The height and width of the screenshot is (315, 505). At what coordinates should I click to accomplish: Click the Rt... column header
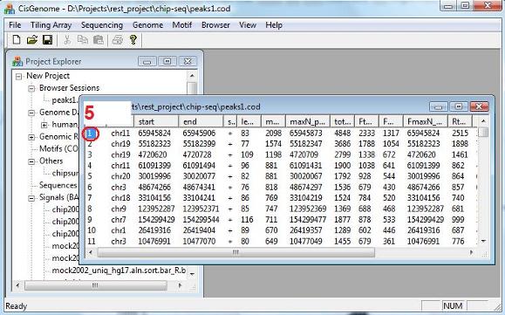(x=460, y=121)
